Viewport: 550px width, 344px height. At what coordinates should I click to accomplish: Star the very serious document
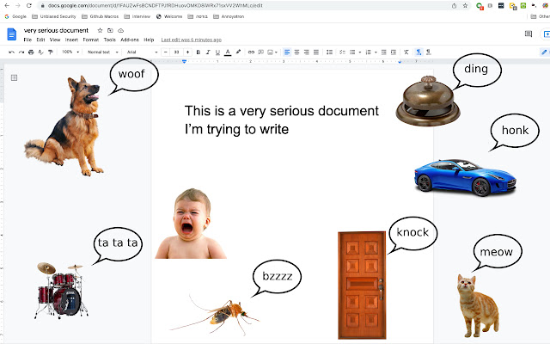(100, 30)
